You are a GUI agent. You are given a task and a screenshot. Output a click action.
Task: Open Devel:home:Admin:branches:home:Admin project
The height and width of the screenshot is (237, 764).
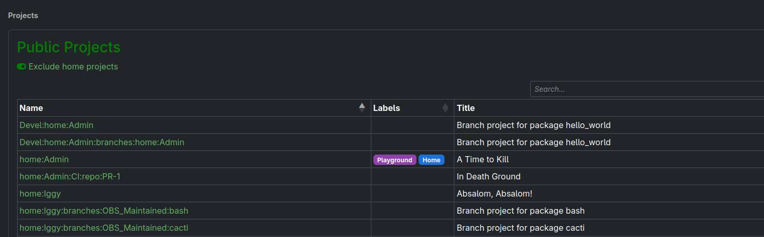click(x=102, y=142)
